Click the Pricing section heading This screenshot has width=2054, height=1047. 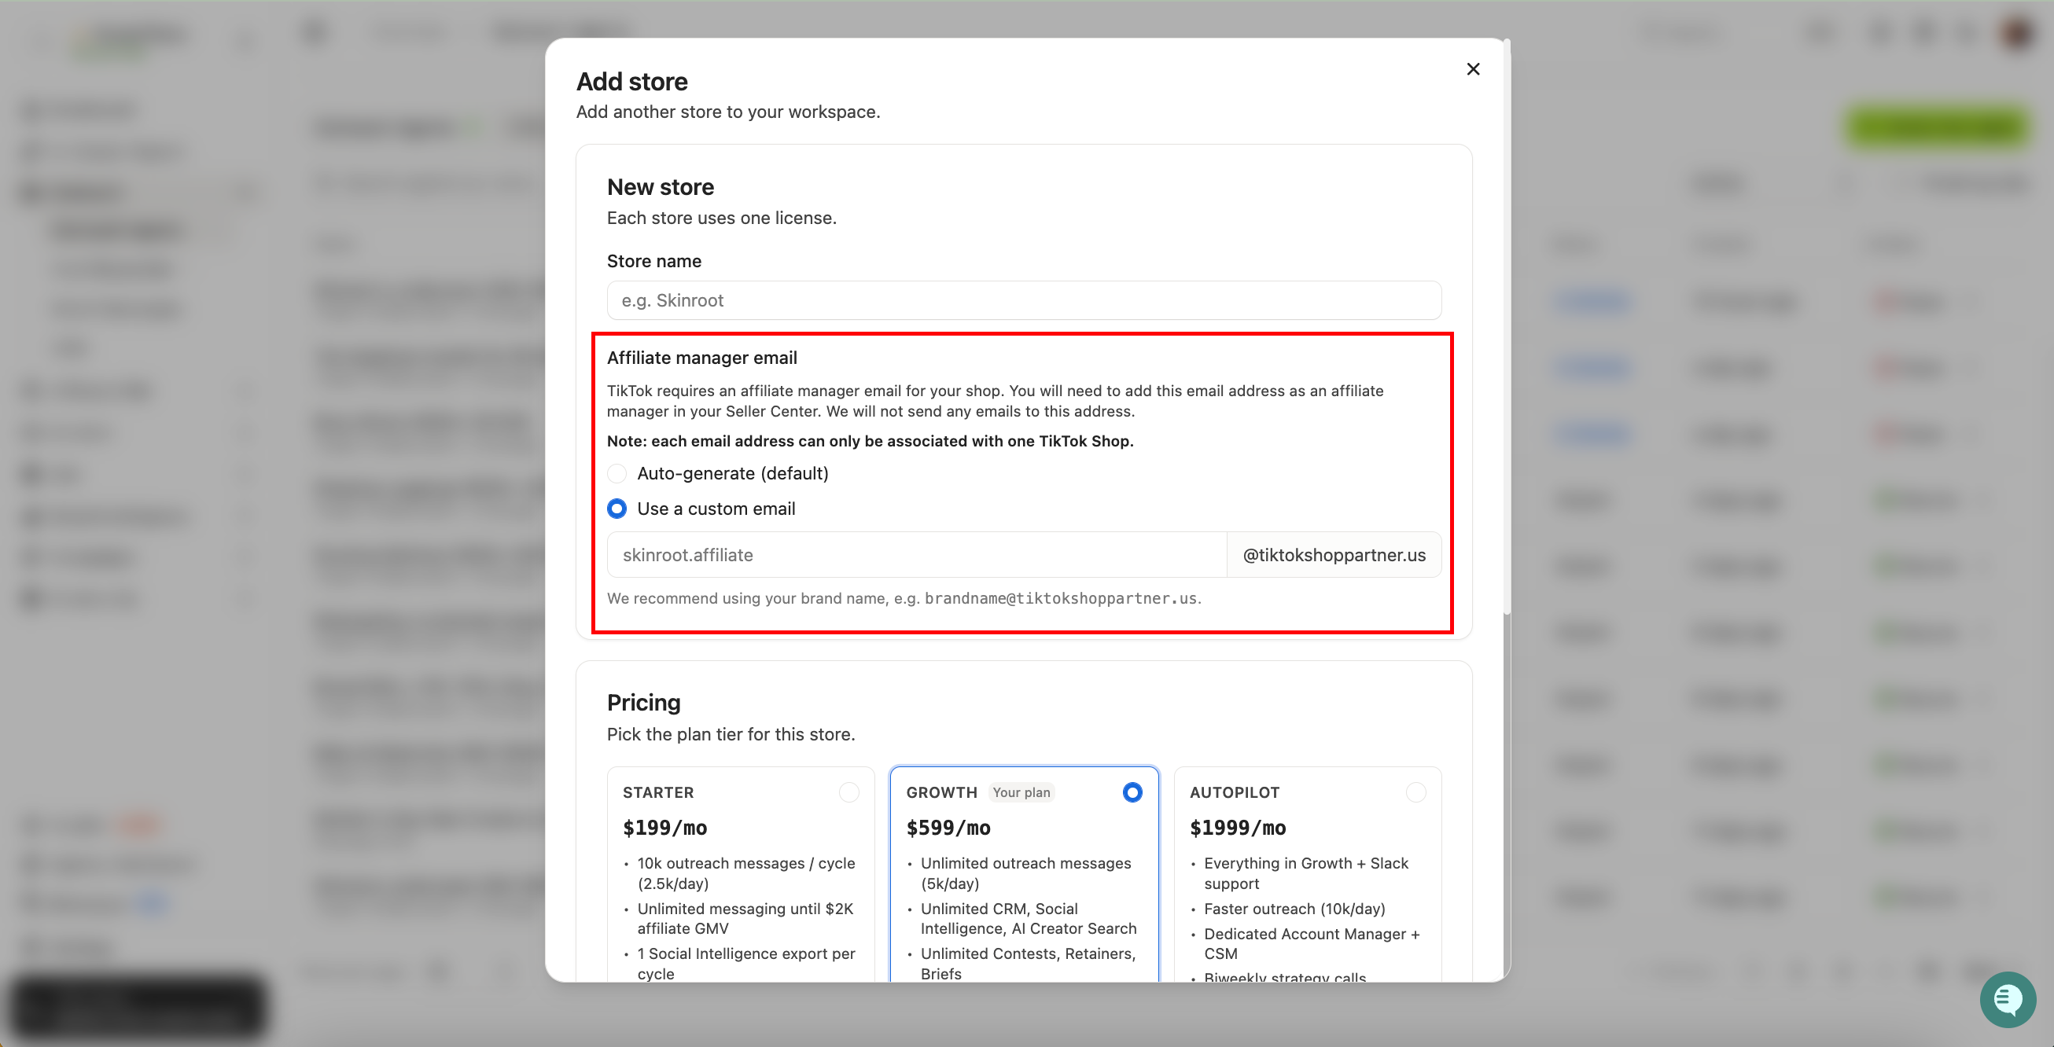click(643, 702)
